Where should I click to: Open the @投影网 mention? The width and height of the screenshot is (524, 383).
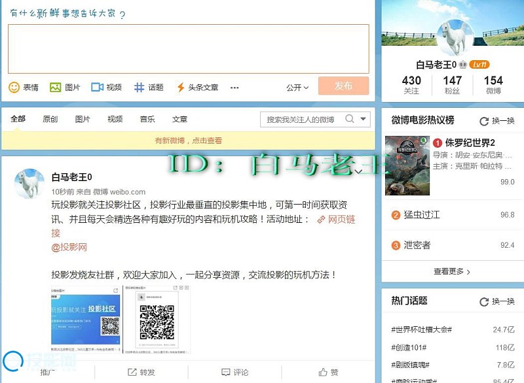tap(69, 247)
